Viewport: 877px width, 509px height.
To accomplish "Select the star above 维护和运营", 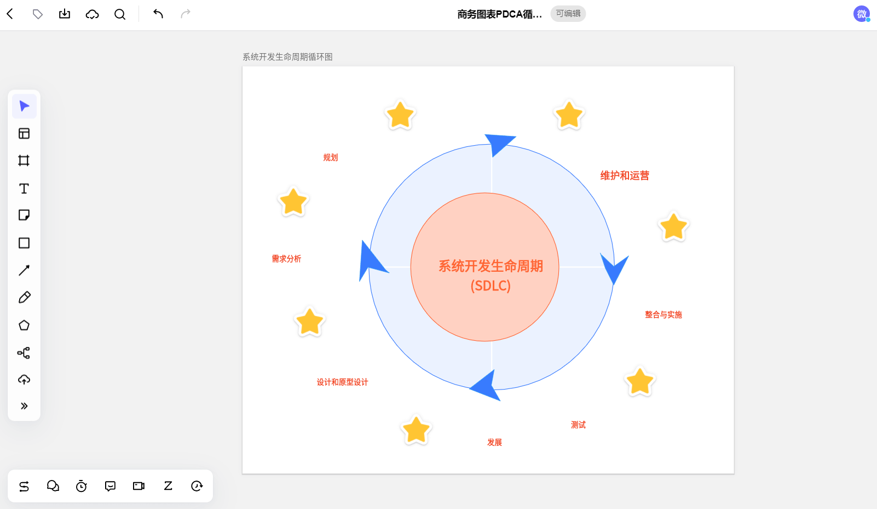I will click(x=569, y=115).
